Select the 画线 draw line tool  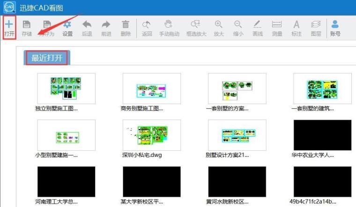257,24
